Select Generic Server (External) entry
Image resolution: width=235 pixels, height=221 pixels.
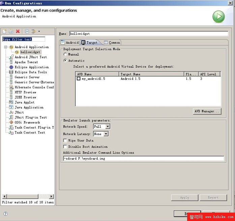click(34, 82)
